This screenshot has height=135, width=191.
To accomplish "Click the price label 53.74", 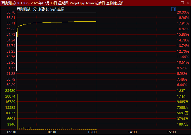I will coord(11,46).
